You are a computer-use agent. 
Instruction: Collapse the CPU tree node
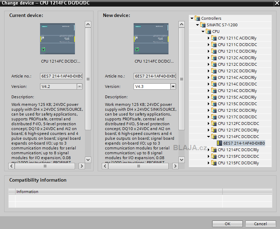pyautogui.click(x=203, y=31)
